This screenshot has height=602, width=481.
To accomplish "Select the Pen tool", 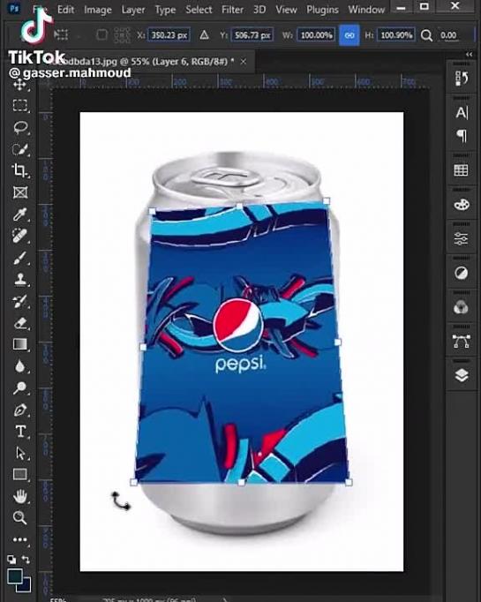I will pos(20,410).
